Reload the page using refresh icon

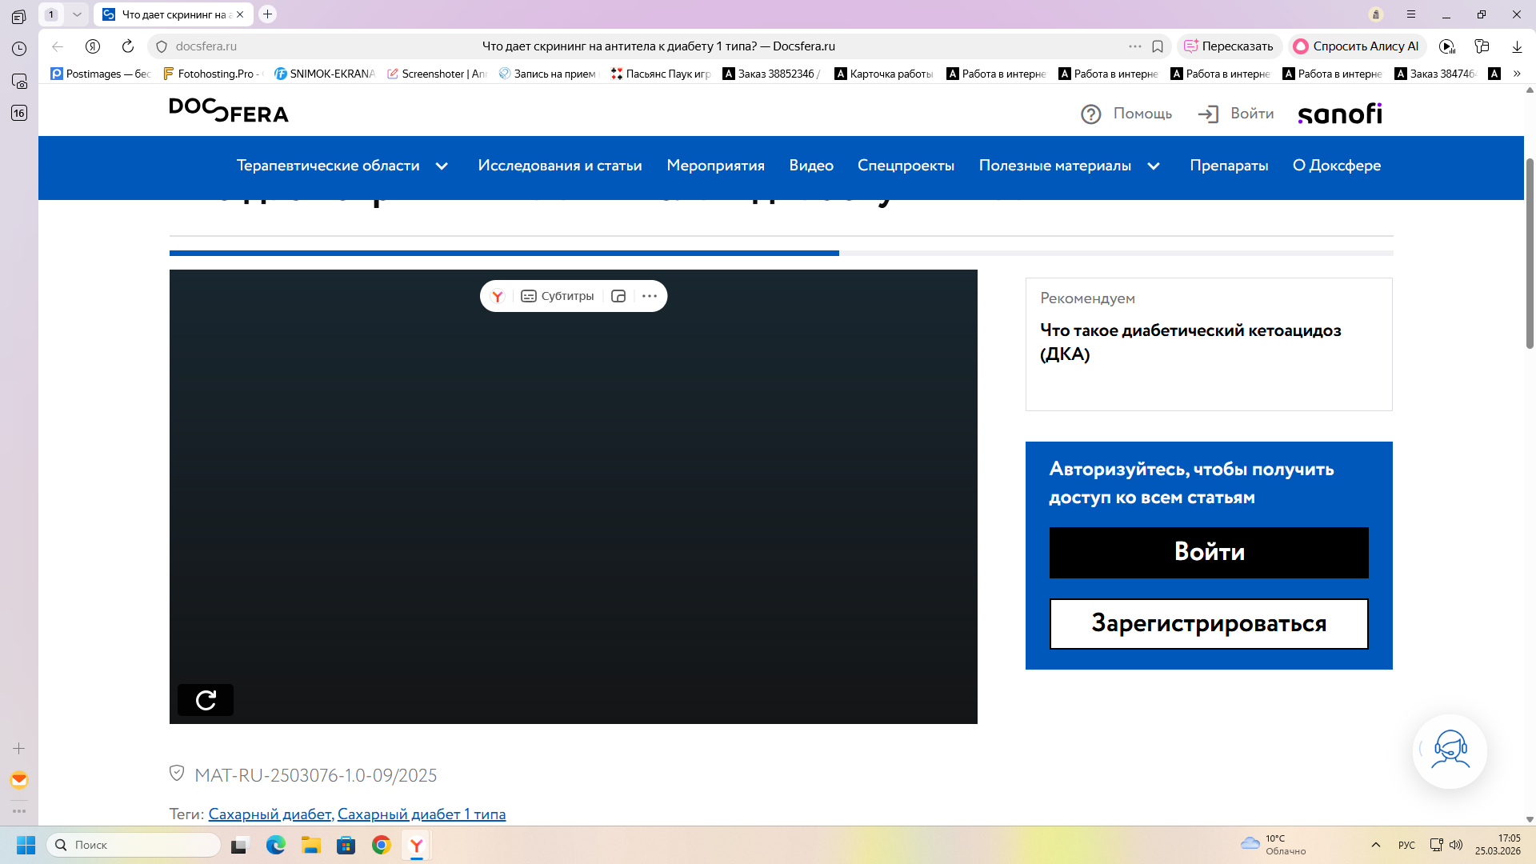tap(127, 46)
